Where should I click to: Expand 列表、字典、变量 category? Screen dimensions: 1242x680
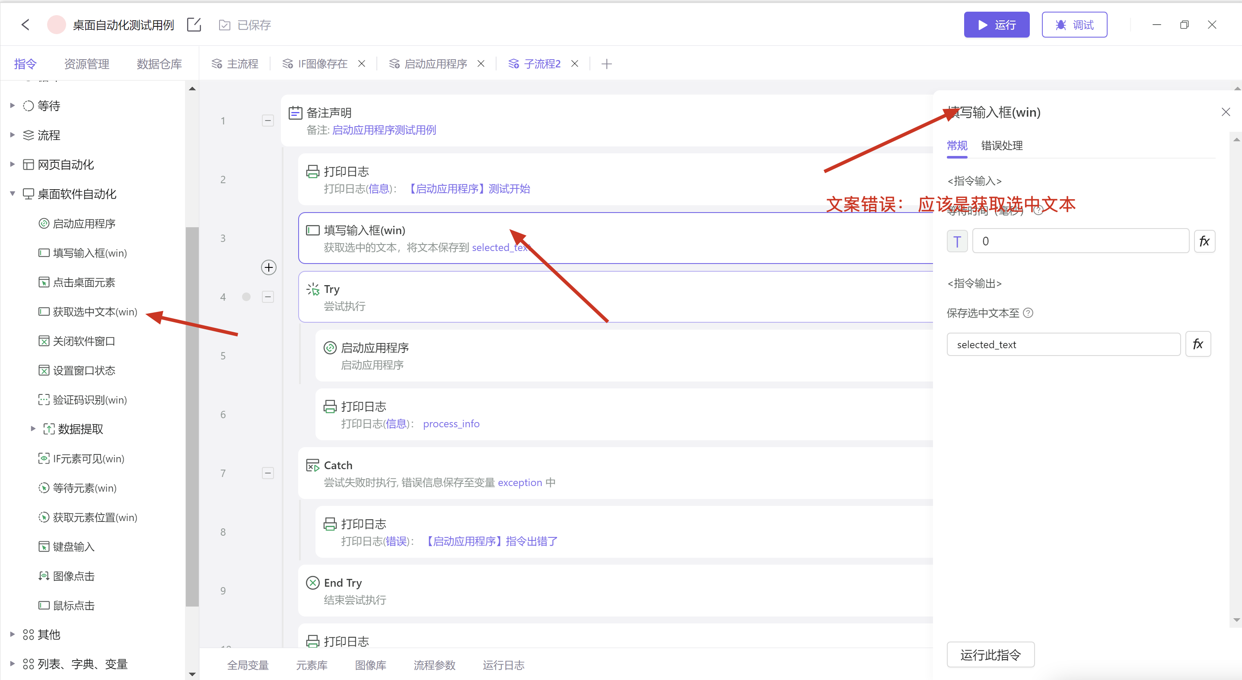click(13, 664)
